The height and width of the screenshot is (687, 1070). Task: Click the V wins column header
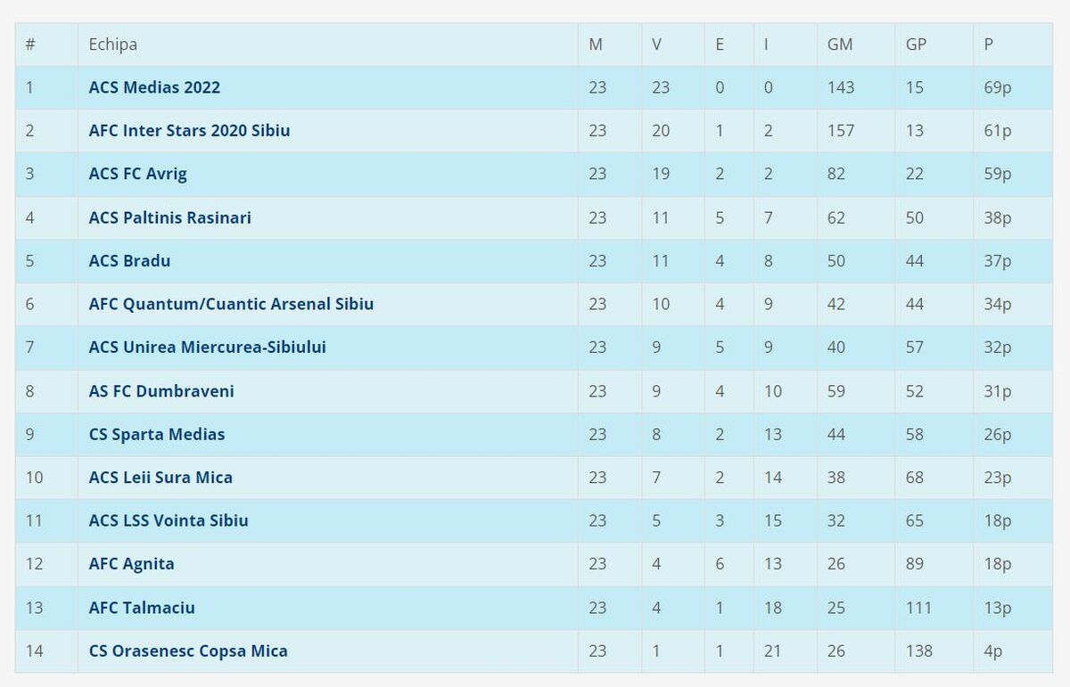click(x=656, y=44)
